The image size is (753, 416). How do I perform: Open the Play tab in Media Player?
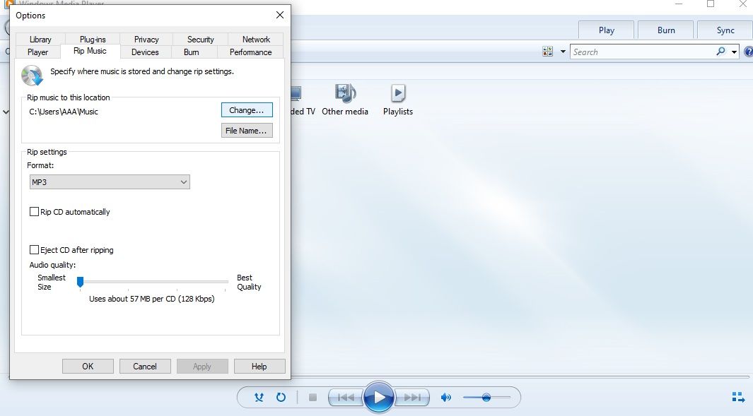[x=607, y=30]
